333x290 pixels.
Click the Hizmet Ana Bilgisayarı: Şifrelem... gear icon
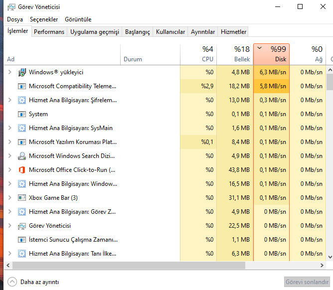22,100
